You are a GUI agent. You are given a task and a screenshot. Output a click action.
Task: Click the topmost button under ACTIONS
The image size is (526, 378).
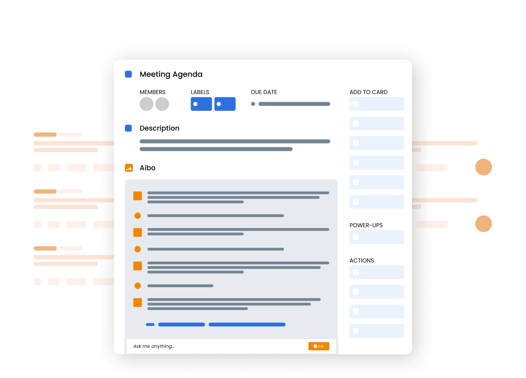[377, 272]
